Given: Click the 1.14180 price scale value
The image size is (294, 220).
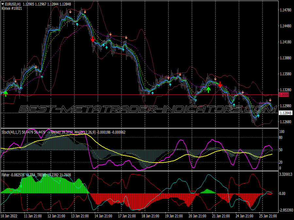Looking at the screenshot, I should 286,42.
